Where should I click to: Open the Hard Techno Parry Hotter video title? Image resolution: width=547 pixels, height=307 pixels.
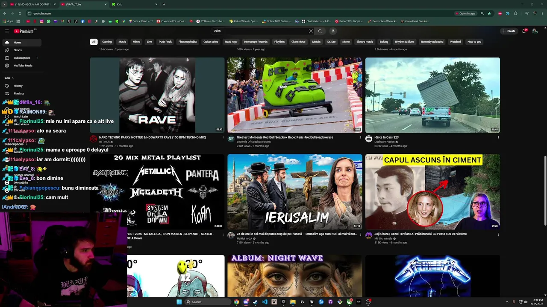click(x=153, y=137)
